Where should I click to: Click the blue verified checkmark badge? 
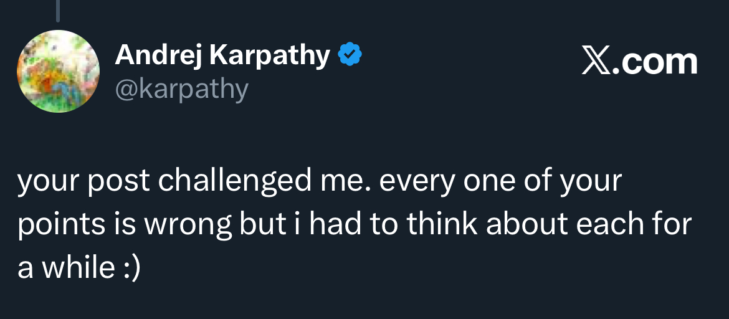pyautogui.click(x=350, y=57)
